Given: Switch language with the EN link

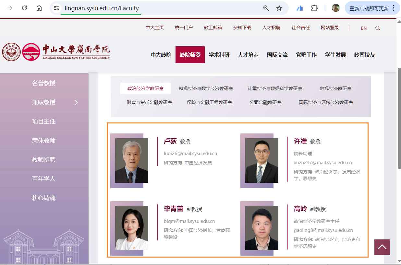Looking at the screenshot, I should 364,28.
